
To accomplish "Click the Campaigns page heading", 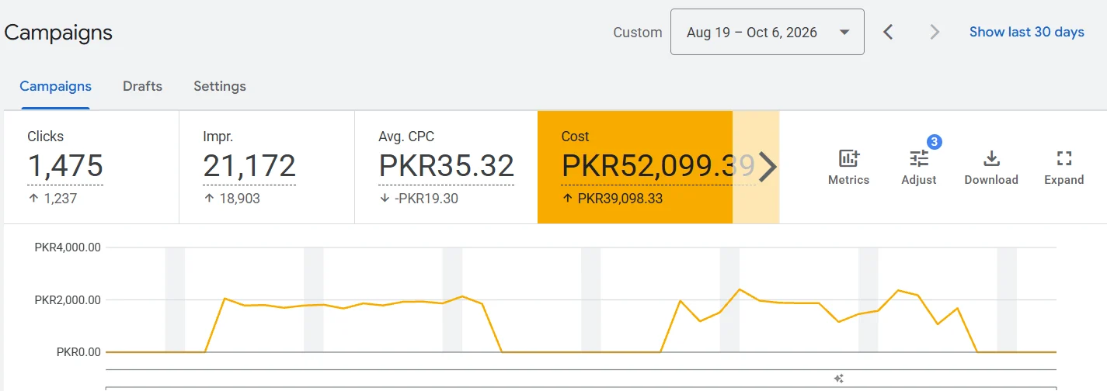I will tap(58, 33).
